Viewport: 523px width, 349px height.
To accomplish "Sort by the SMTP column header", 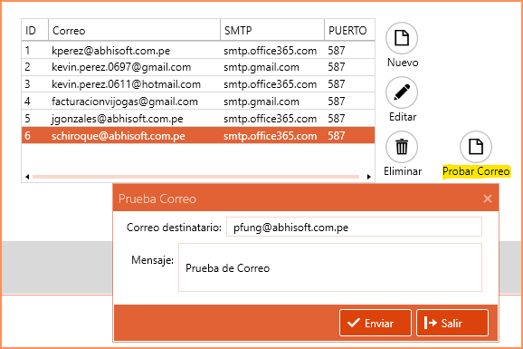I will (272, 31).
